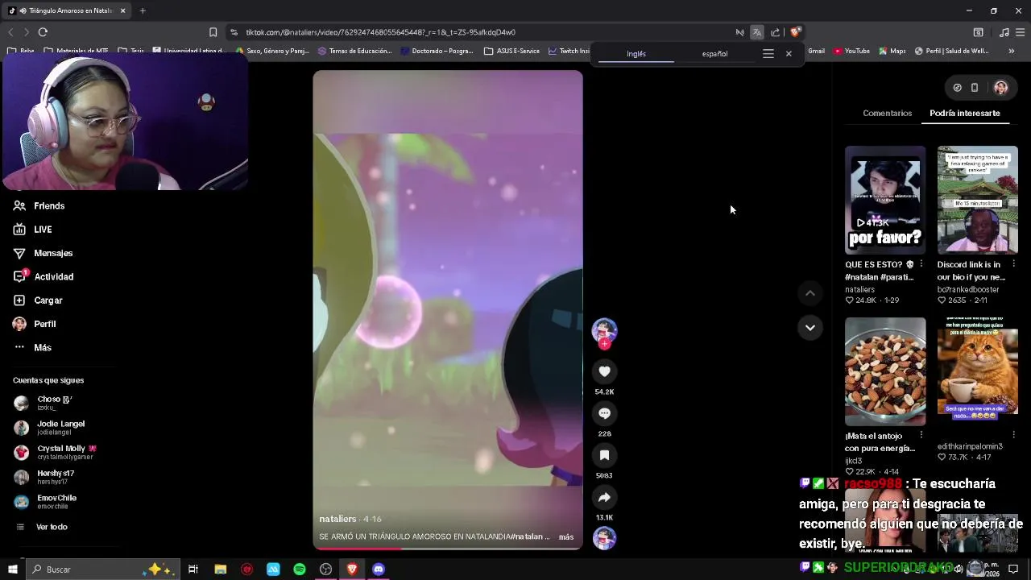The image size is (1031, 580).
Task: Open the 'QUE ES ESTO?' recommended video thumbnail
Action: click(885, 200)
